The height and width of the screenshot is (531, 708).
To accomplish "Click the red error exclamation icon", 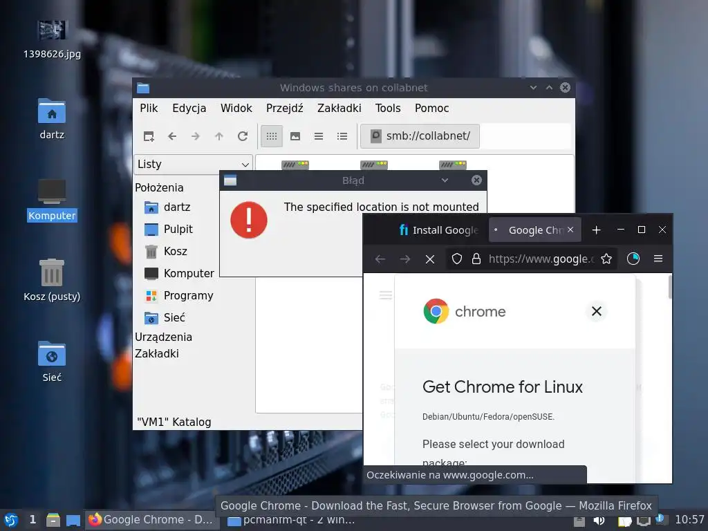I will click(x=249, y=220).
